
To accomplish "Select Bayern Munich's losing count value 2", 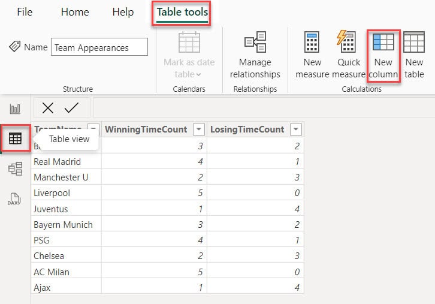I will point(255,224).
